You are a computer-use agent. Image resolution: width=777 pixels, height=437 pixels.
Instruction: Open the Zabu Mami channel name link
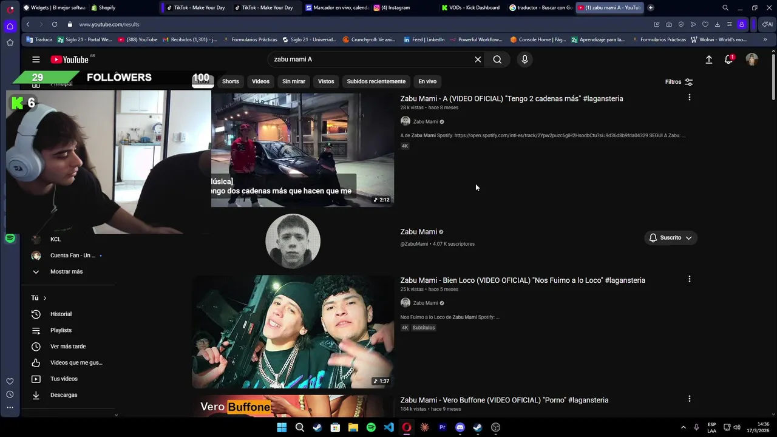[419, 232]
